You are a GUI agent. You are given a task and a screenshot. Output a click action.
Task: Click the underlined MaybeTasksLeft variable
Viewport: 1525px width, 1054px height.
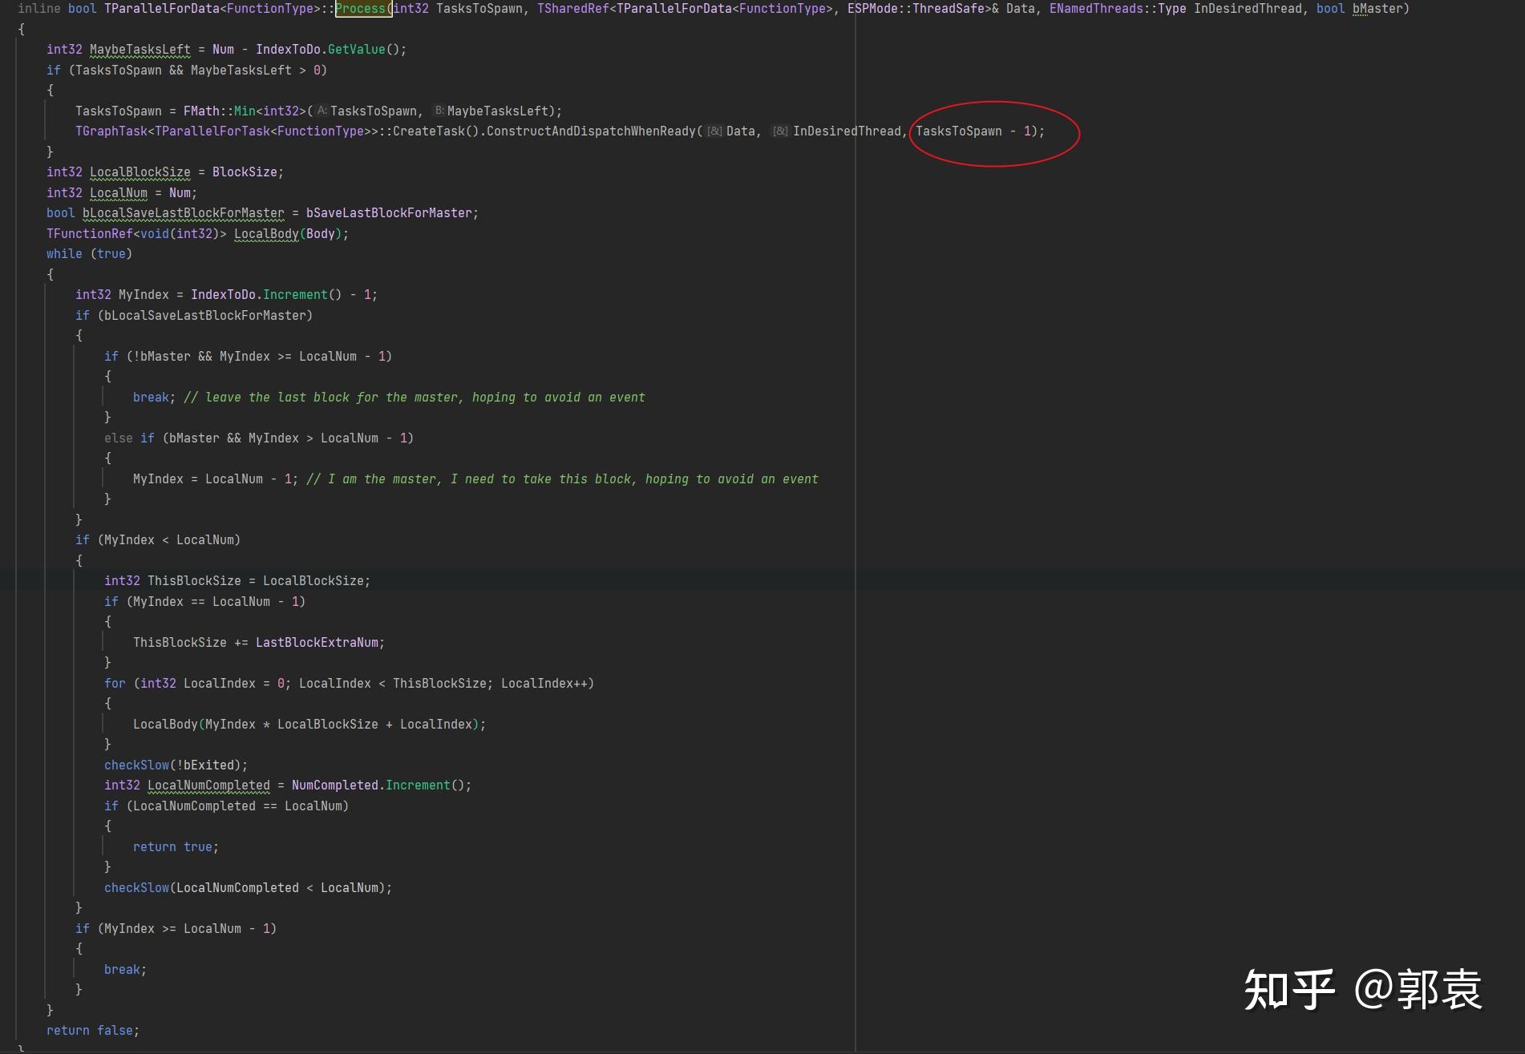coord(140,49)
